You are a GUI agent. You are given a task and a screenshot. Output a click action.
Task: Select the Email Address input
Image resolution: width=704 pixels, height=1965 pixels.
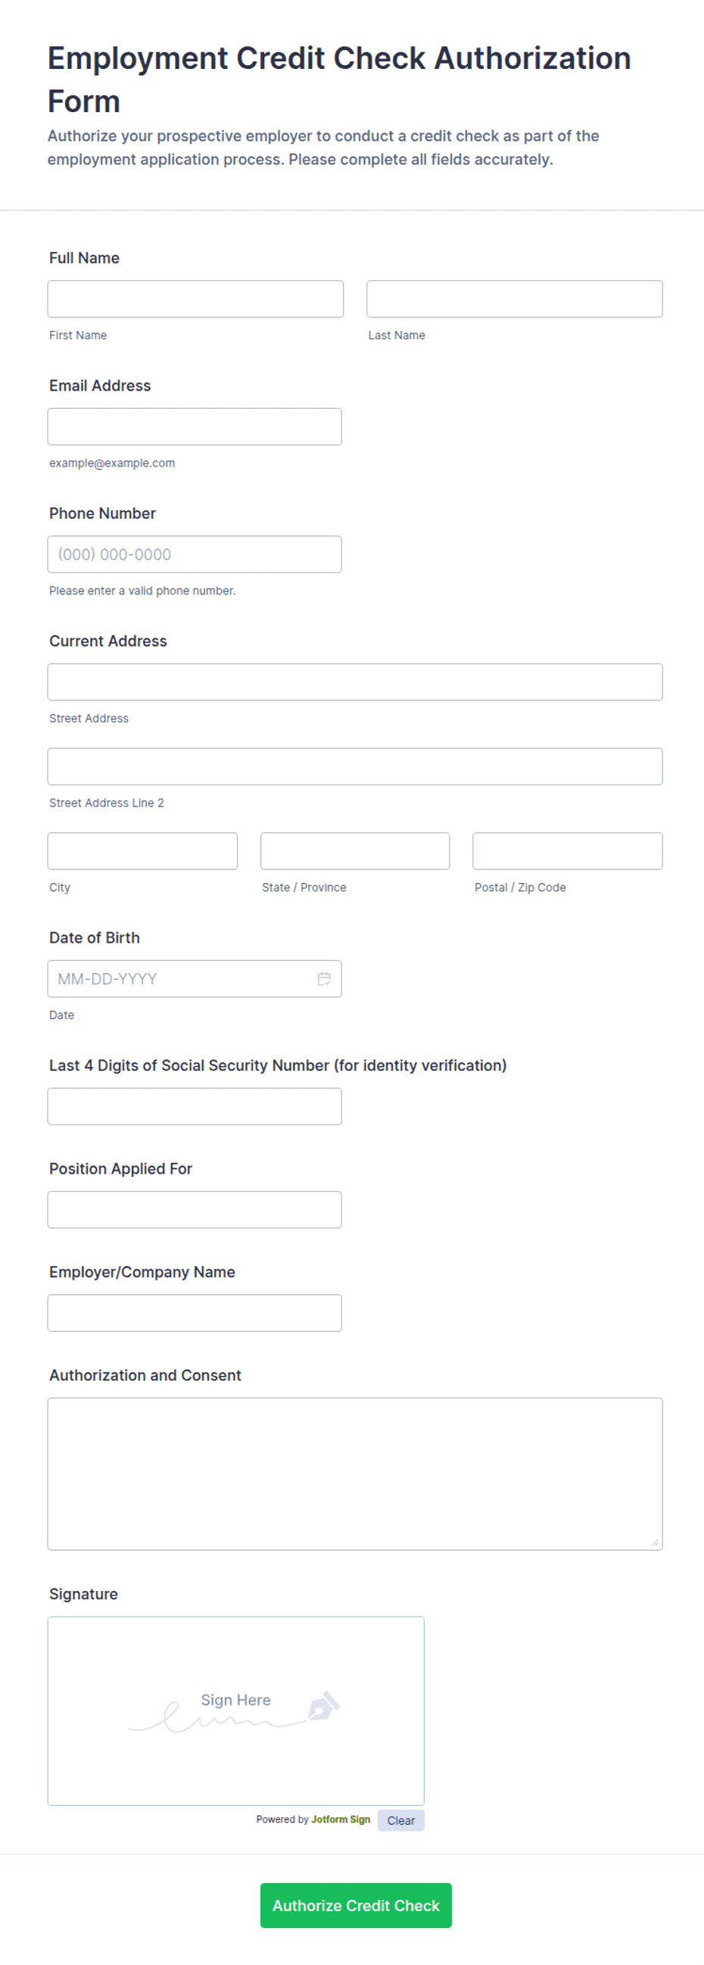click(195, 426)
